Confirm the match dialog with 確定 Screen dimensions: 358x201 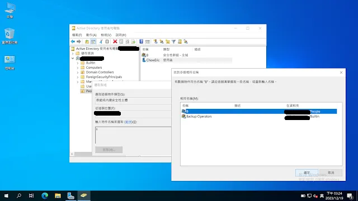pyautogui.click(x=307, y=173)
